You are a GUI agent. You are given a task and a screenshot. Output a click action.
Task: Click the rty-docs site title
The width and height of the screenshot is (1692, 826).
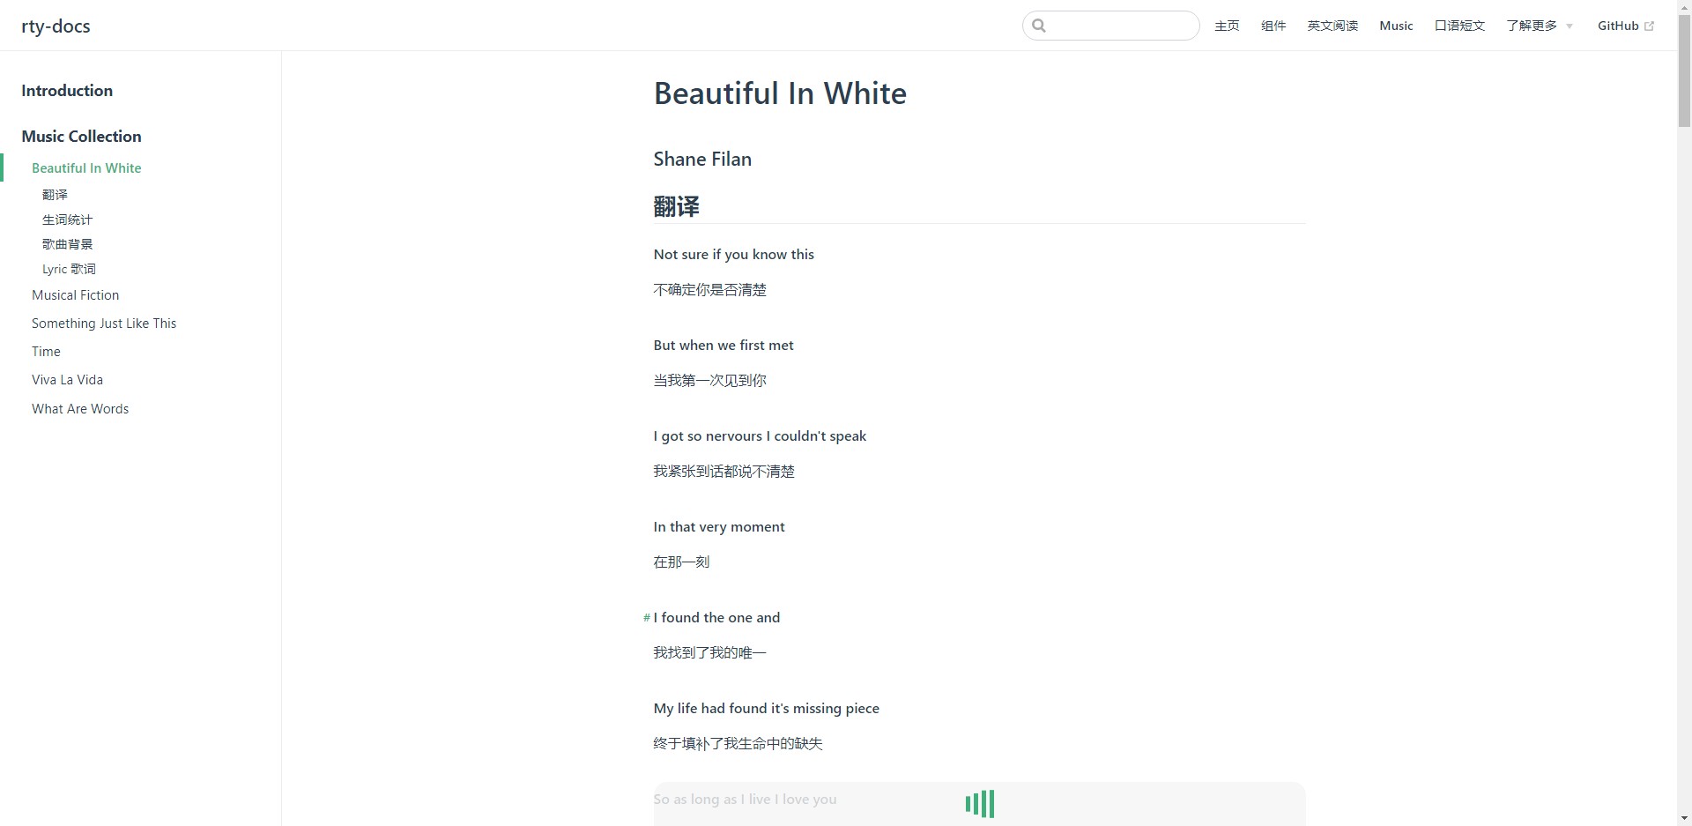(56, 26)
